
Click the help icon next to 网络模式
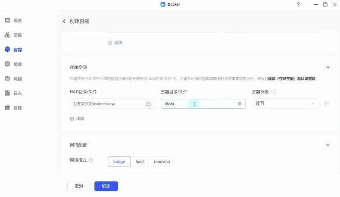(x=90, y=160)
